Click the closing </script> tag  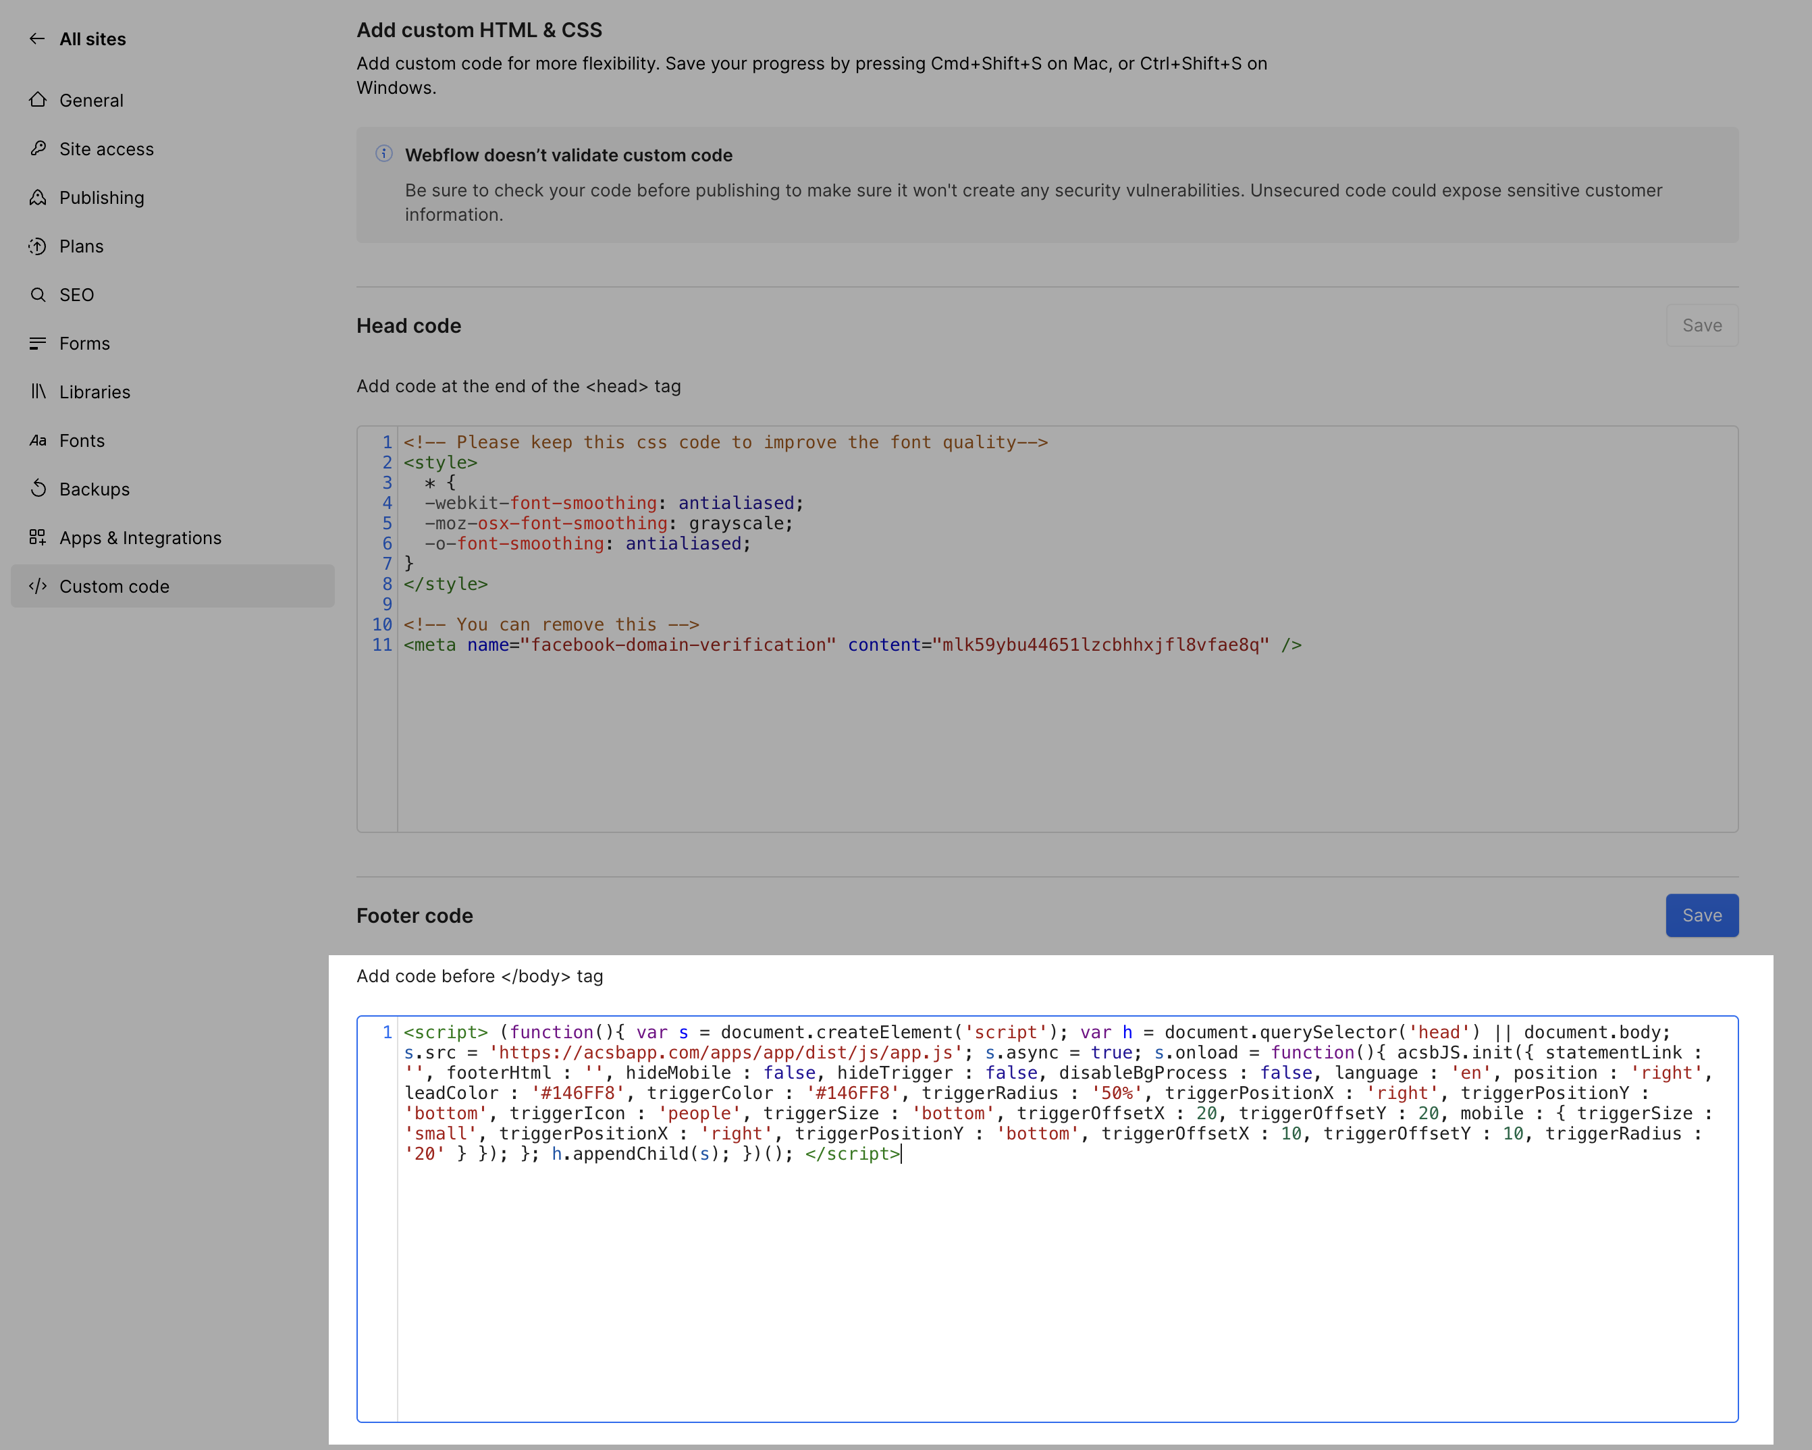pos(852,1154)
